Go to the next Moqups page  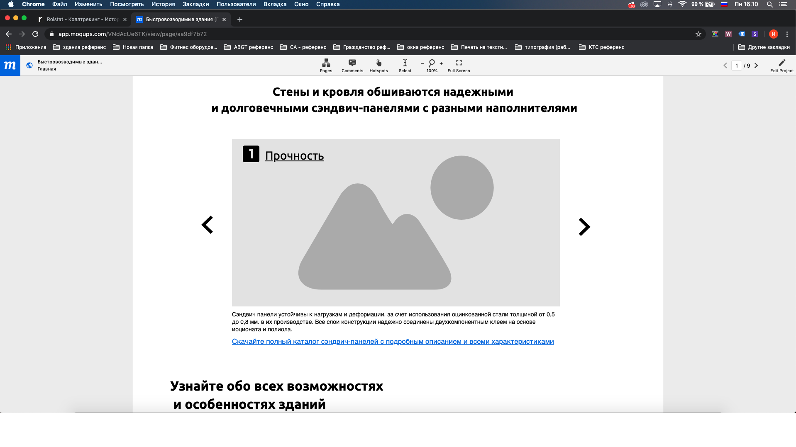point(756,66)
